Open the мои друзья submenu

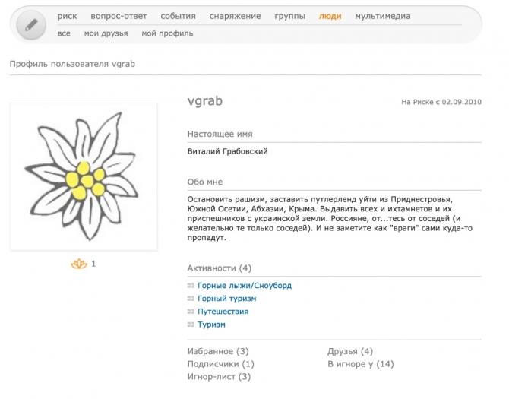106,33
